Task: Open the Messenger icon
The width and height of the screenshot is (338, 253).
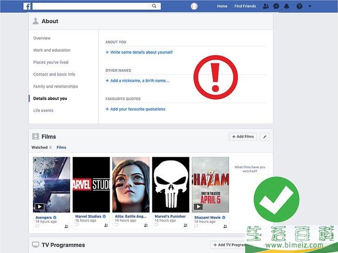Action: point(276,6)
